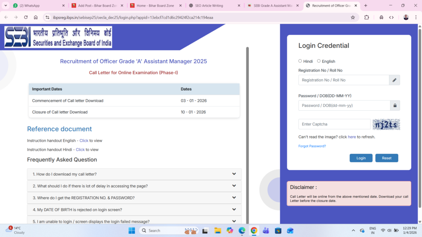Screen dimensions: 422x237
Task: Select the Hindi language radio button
Action: pyautogui.click(x=300, y=60)
